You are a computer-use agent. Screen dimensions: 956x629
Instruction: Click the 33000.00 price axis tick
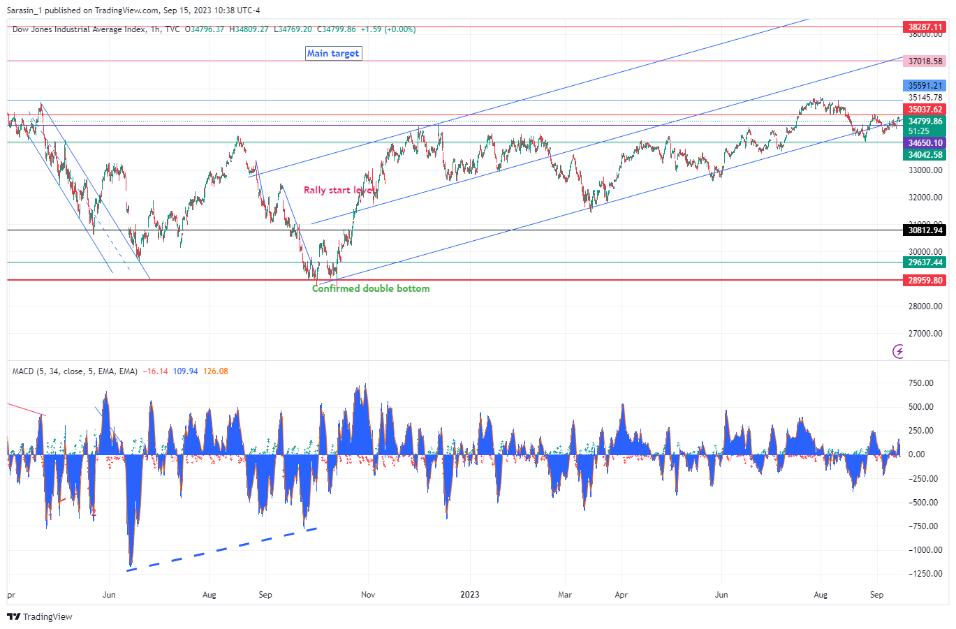point(925,170)
